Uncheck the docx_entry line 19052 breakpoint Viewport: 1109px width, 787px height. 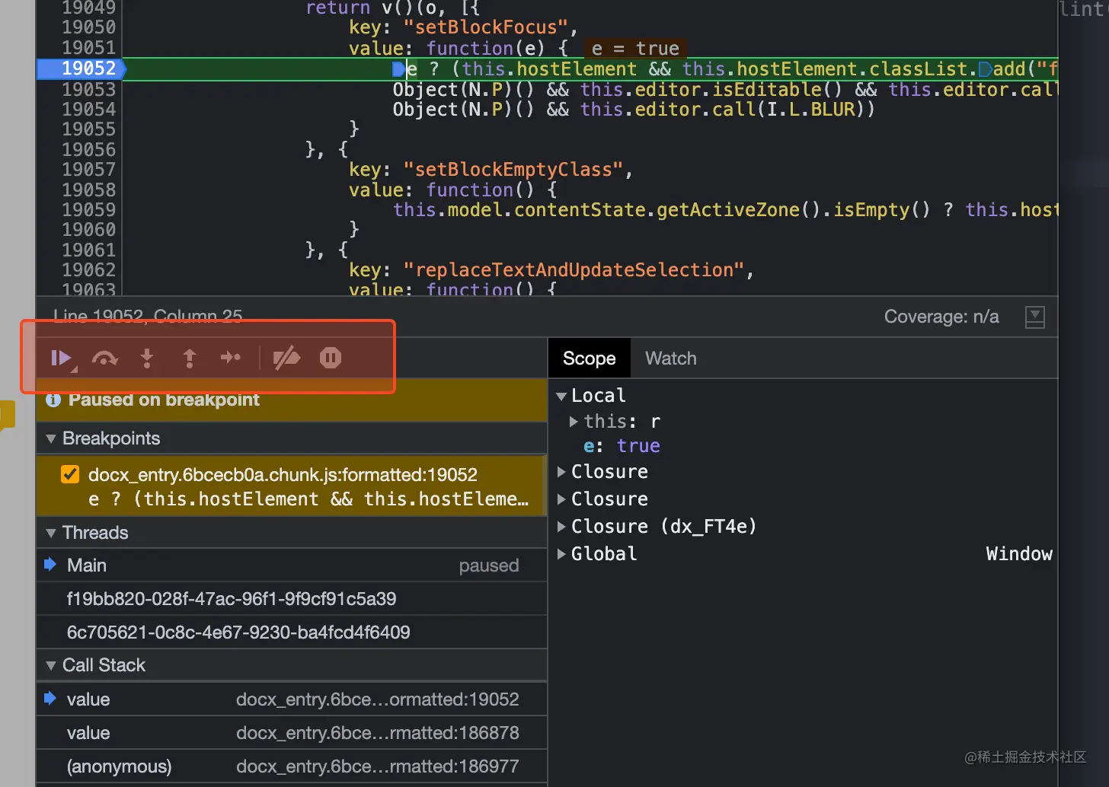coord(70,474)
